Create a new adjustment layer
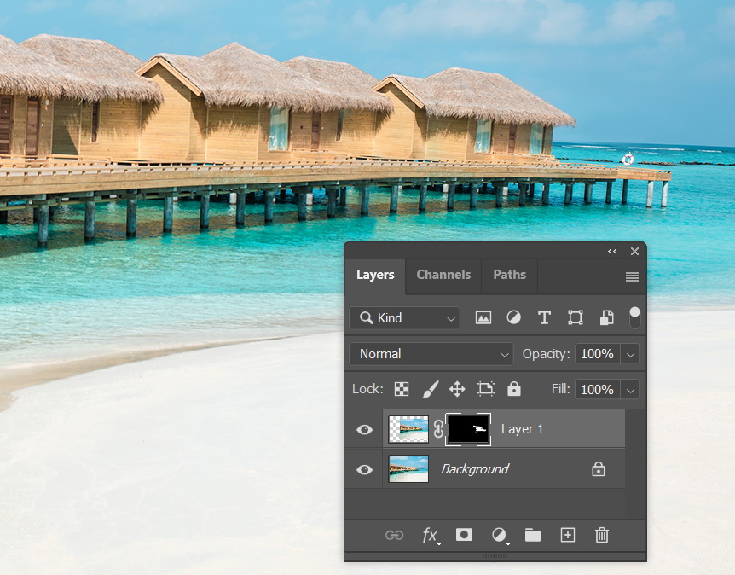735x575 pixels. click(x=500, y=535)
